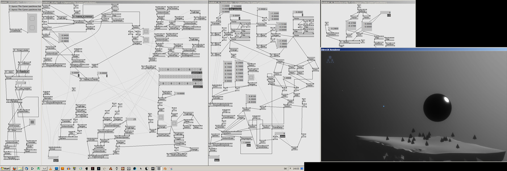Select the MidiControllerOut node
507x171 pixels.
(x=177, y=155)
